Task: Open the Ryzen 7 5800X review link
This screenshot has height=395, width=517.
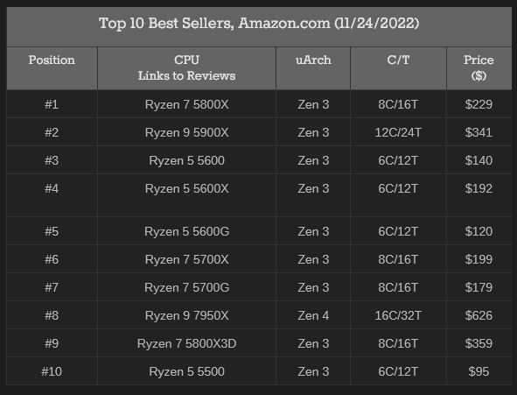Action: pos(186,104)
